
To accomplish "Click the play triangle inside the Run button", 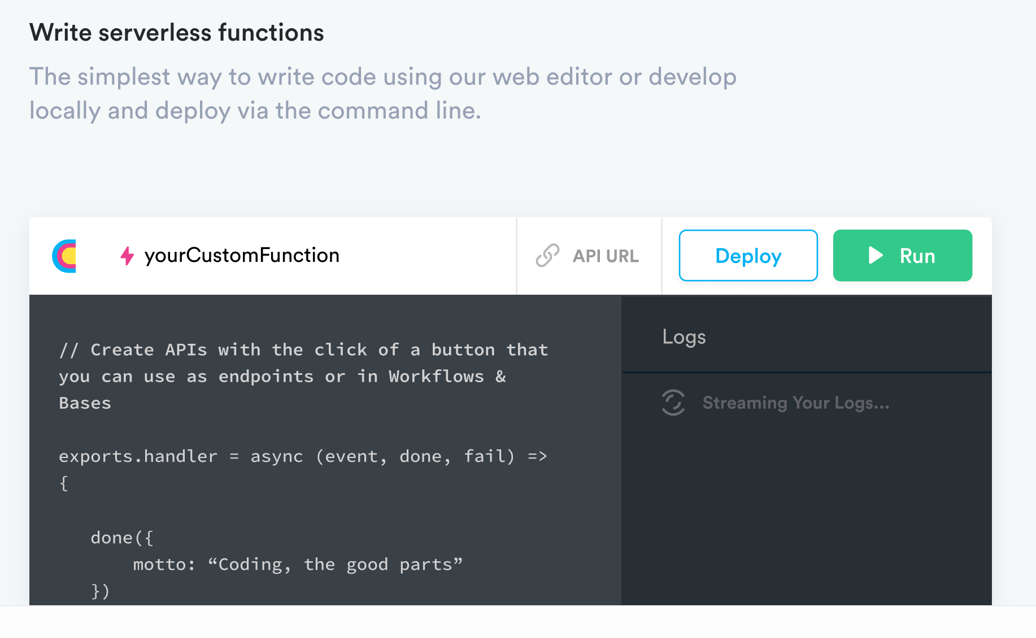I will coord(875,255).
